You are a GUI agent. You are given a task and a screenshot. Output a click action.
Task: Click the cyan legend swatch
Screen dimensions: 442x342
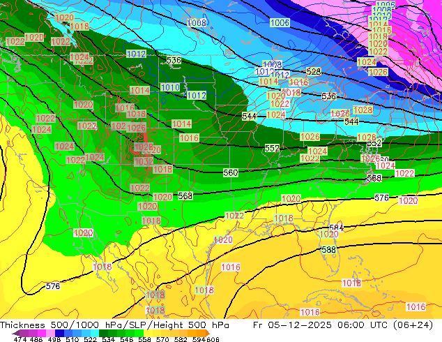click(95, 333)
